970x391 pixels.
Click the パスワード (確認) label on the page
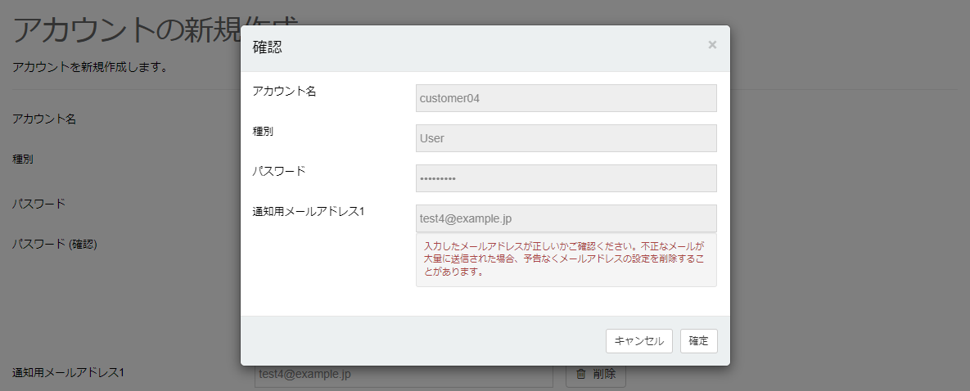(55, 243)
